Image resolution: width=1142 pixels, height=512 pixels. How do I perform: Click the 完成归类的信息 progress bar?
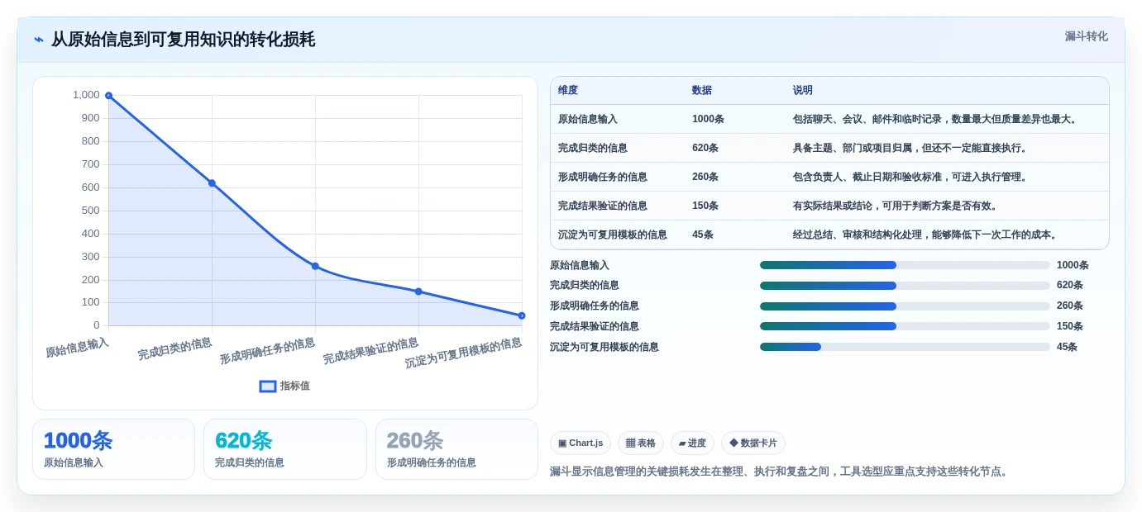tap(905, 286)
